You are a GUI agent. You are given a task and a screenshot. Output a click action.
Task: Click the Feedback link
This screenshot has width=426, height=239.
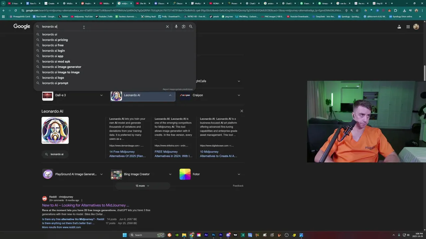pos(238,186)
